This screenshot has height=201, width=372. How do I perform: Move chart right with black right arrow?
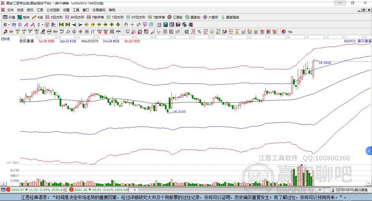[80, 25]
